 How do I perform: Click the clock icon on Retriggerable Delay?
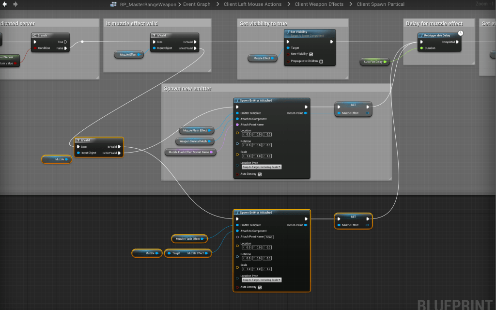(x=461, y=33)
